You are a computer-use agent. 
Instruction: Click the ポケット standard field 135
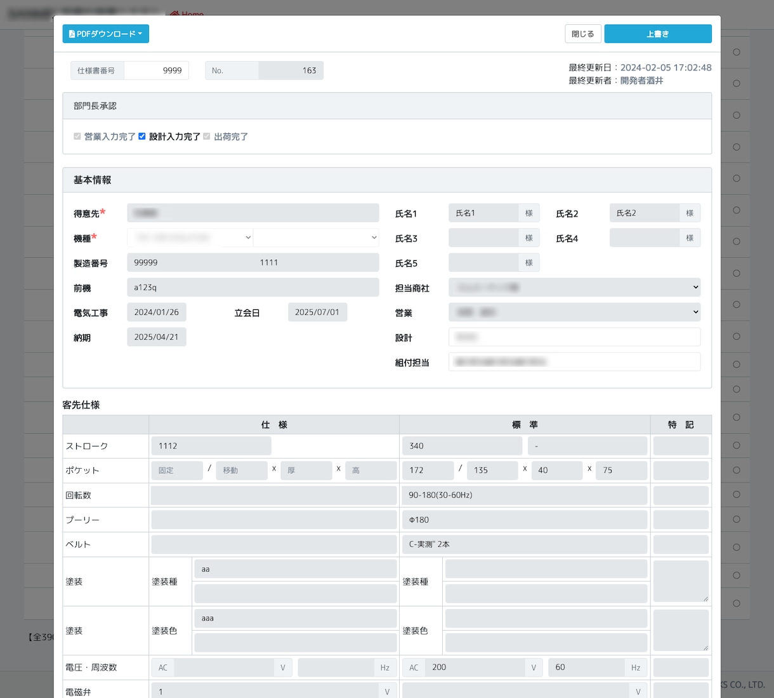493,471
